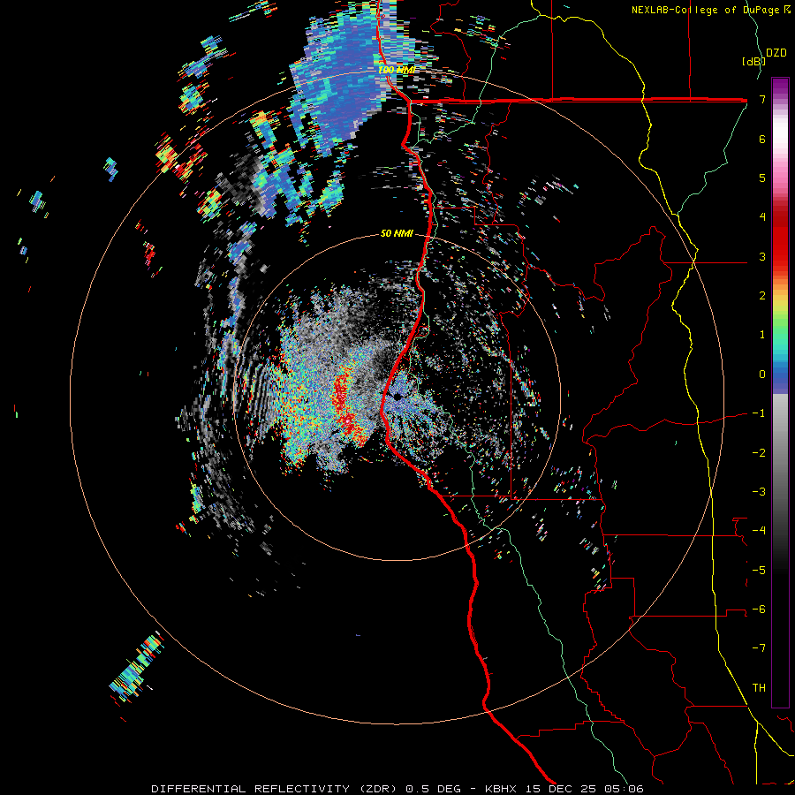Click the -3 value on color scale
Viewport: 795px width, 795px height.
(759, 492)
